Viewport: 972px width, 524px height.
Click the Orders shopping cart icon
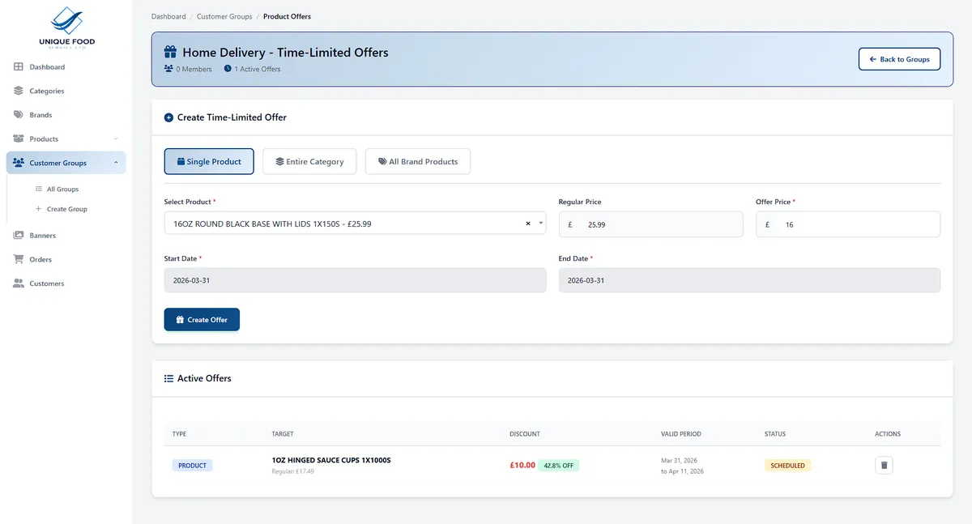(x=19, y=259)
